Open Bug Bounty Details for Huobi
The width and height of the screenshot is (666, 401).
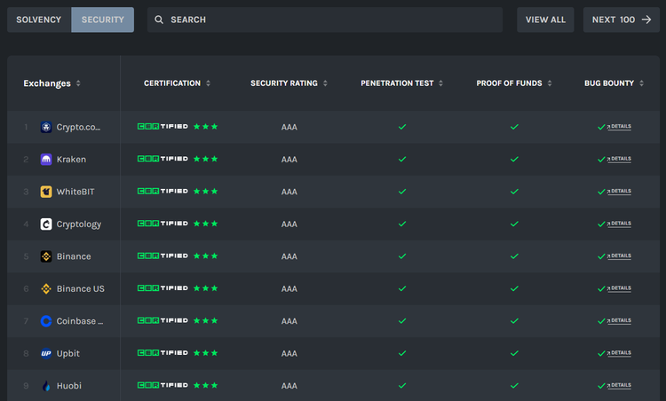(619, 385)
